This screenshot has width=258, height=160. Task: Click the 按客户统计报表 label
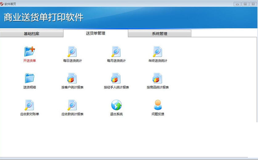click(72, 87)
